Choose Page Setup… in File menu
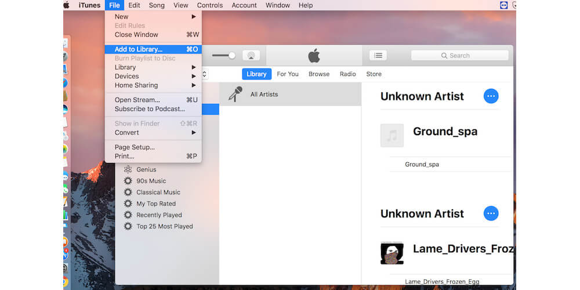 coord(153,147)
